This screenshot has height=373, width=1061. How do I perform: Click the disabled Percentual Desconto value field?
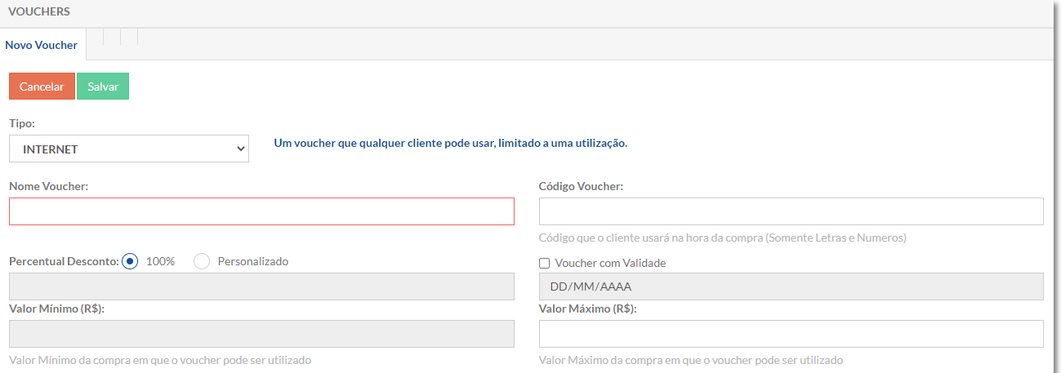(x=261, y=286)
